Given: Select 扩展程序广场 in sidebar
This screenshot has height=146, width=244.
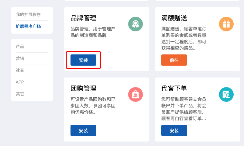Looking at the screenshot, I should [x=28, y=26].
